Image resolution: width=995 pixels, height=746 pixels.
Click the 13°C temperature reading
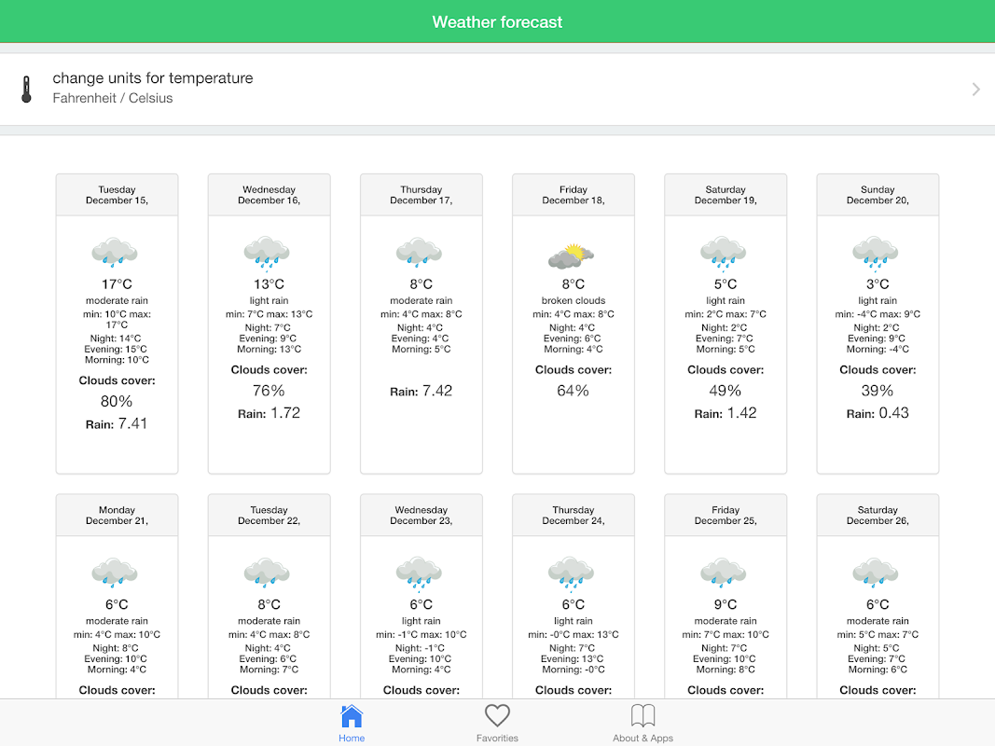pyautogui.click(x=269, y=284)
